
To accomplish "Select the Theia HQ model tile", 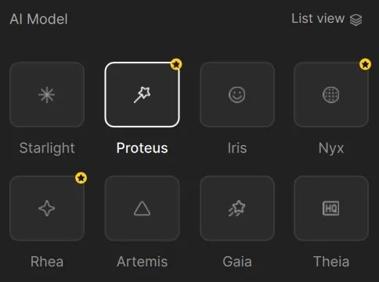I will click(x=331, y=209).
